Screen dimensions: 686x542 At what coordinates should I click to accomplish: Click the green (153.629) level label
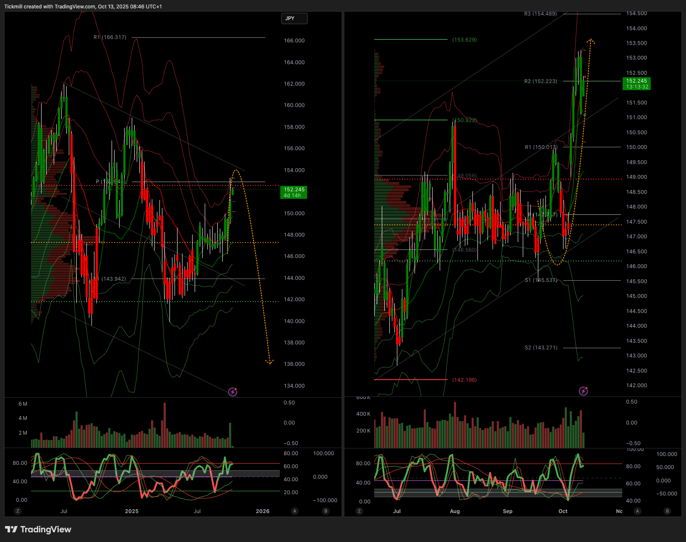point(464,40)
